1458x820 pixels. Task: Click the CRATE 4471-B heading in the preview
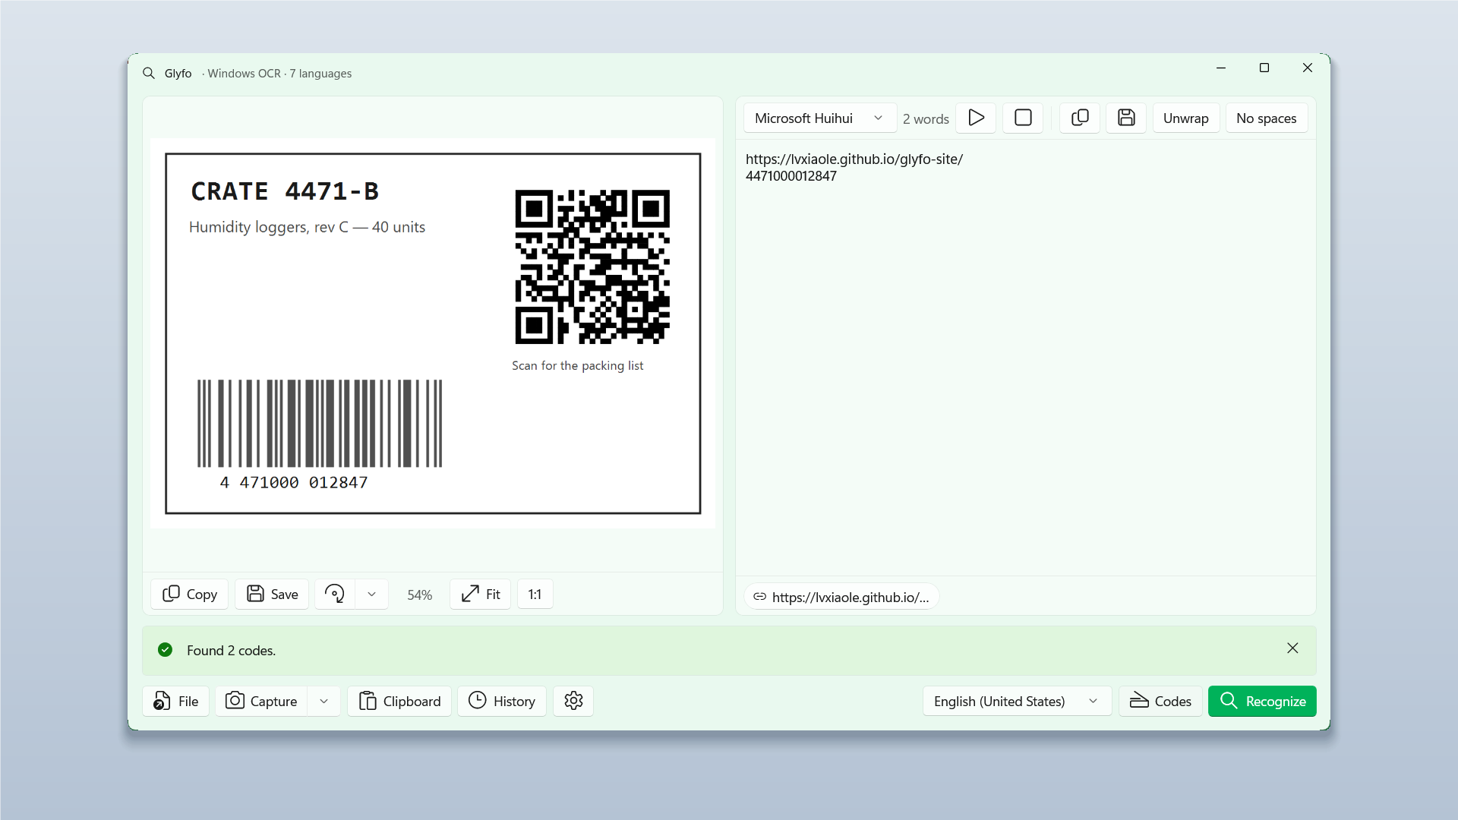click(x=285, y=191)
